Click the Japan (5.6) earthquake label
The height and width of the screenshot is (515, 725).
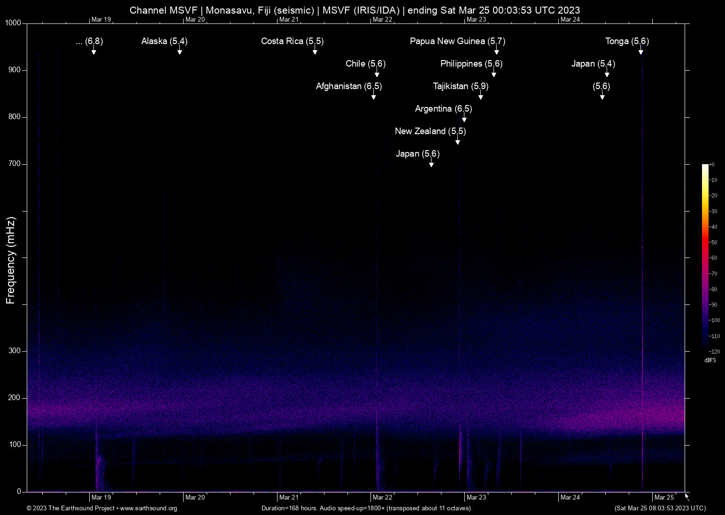[x=417, y=154]
